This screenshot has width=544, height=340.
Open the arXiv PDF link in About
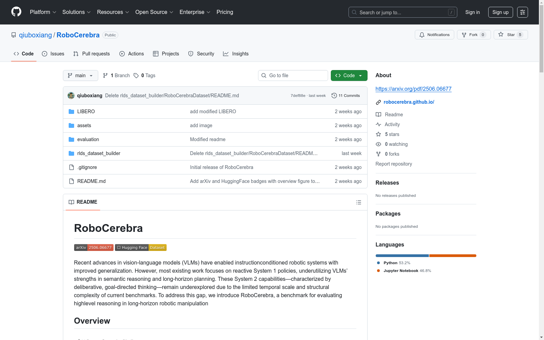click(413, 89)
